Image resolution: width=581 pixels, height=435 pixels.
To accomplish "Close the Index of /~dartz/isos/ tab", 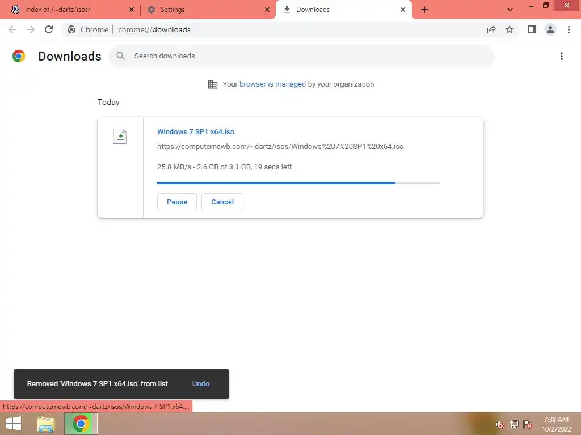I will 132,10.
